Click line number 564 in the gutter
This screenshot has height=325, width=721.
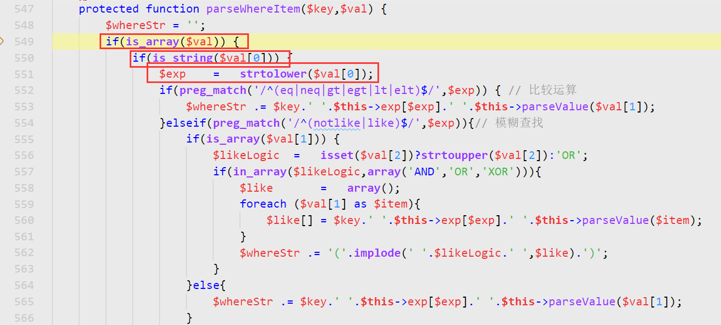coord(24,285)
